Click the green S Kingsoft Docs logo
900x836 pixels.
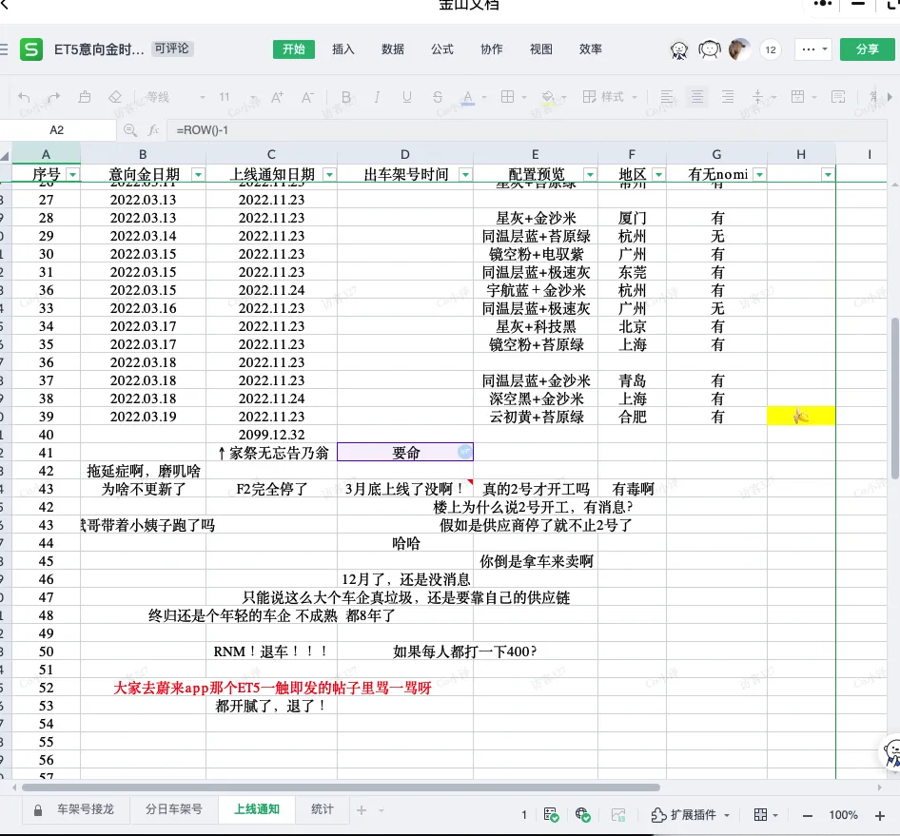coord(31,49)
